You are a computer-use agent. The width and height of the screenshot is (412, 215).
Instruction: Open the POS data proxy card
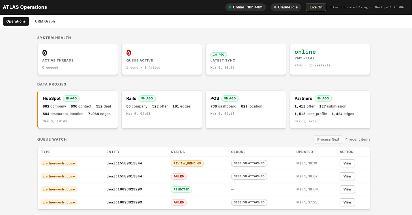click(x=246, y=109)
